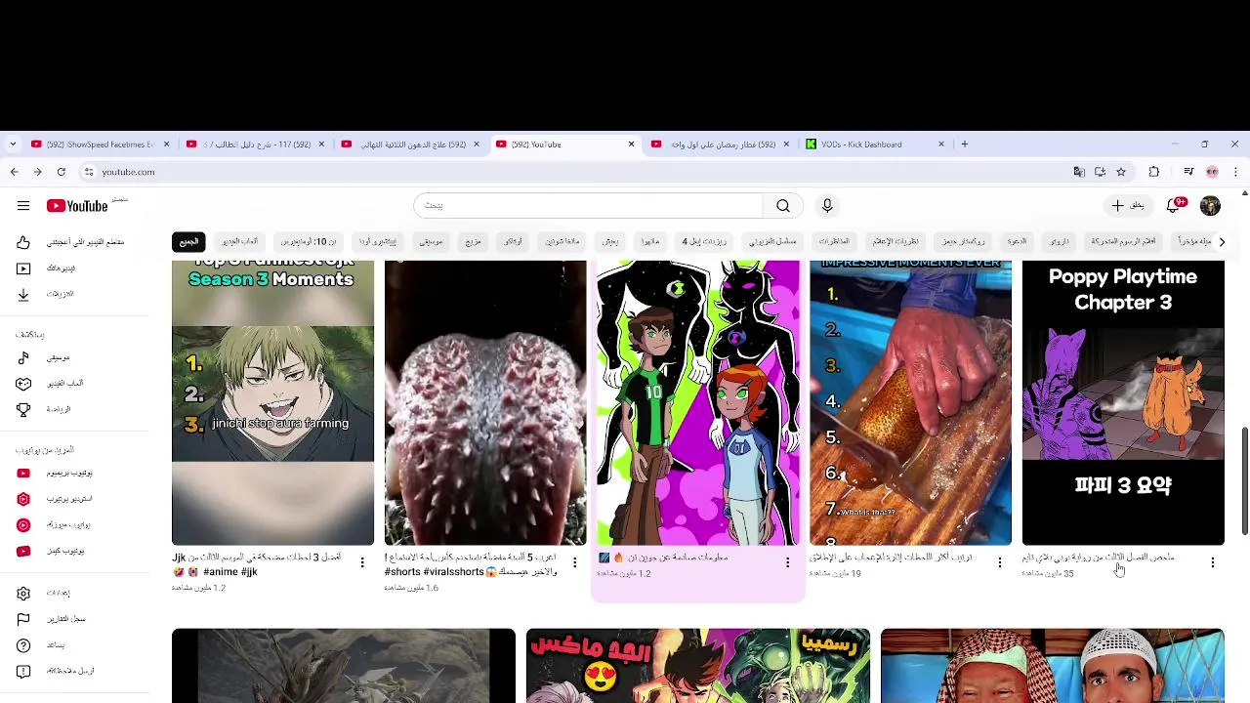
Task: Start voice search with the microphone
Action: [x=827, y=206]
